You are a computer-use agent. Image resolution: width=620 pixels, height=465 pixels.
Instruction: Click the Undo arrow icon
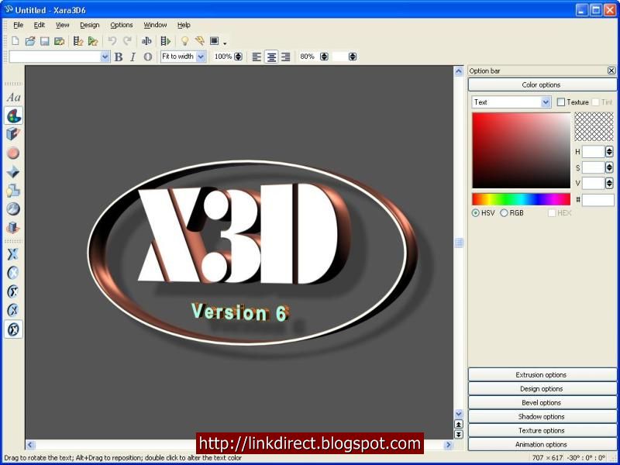coord(112,41)
